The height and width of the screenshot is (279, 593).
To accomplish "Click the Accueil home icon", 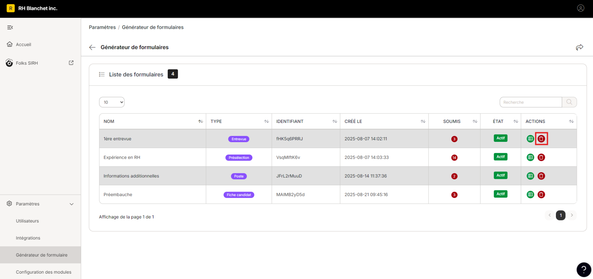I will [10, 44].
